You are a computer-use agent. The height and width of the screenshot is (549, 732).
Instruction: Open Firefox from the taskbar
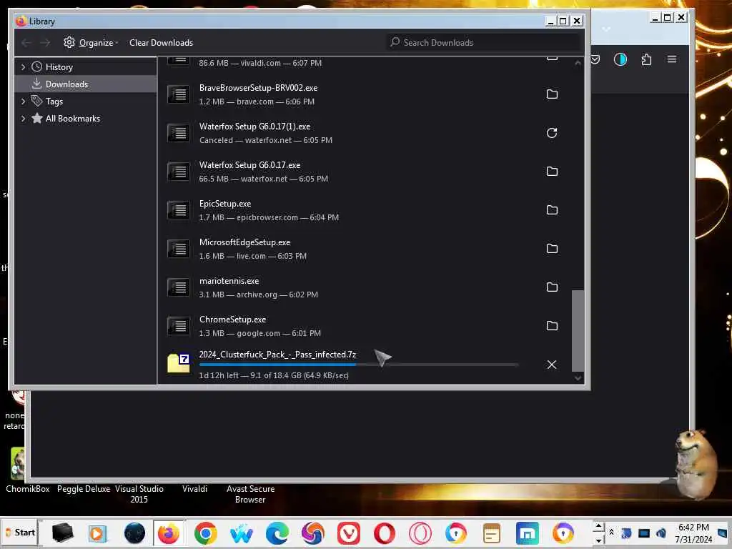point(168,533)
